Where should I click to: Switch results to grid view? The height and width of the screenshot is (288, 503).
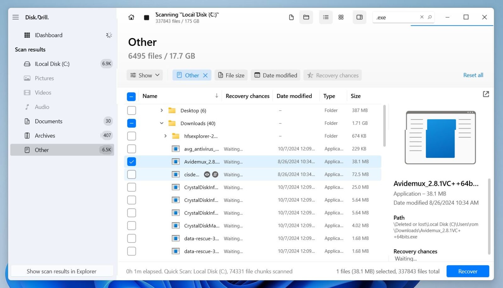click(341, 17)
